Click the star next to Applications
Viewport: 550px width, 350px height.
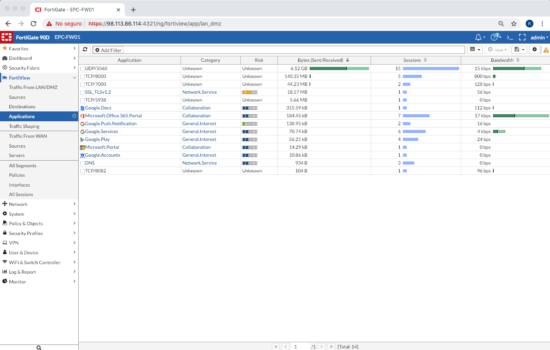(x=74, y=116)
